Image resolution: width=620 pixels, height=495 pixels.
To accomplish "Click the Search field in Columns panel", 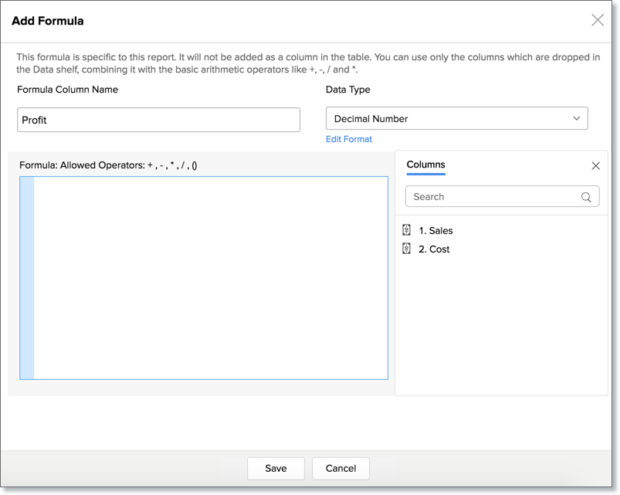I will 494,196.
